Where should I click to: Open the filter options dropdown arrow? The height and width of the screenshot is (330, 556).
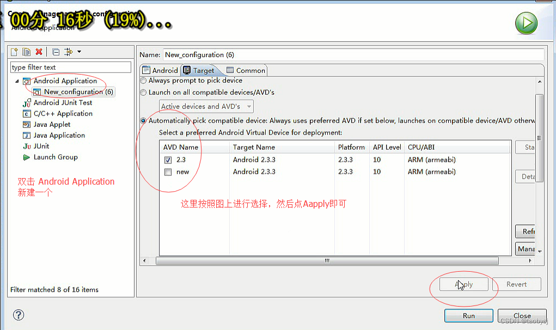pos(80,52)
